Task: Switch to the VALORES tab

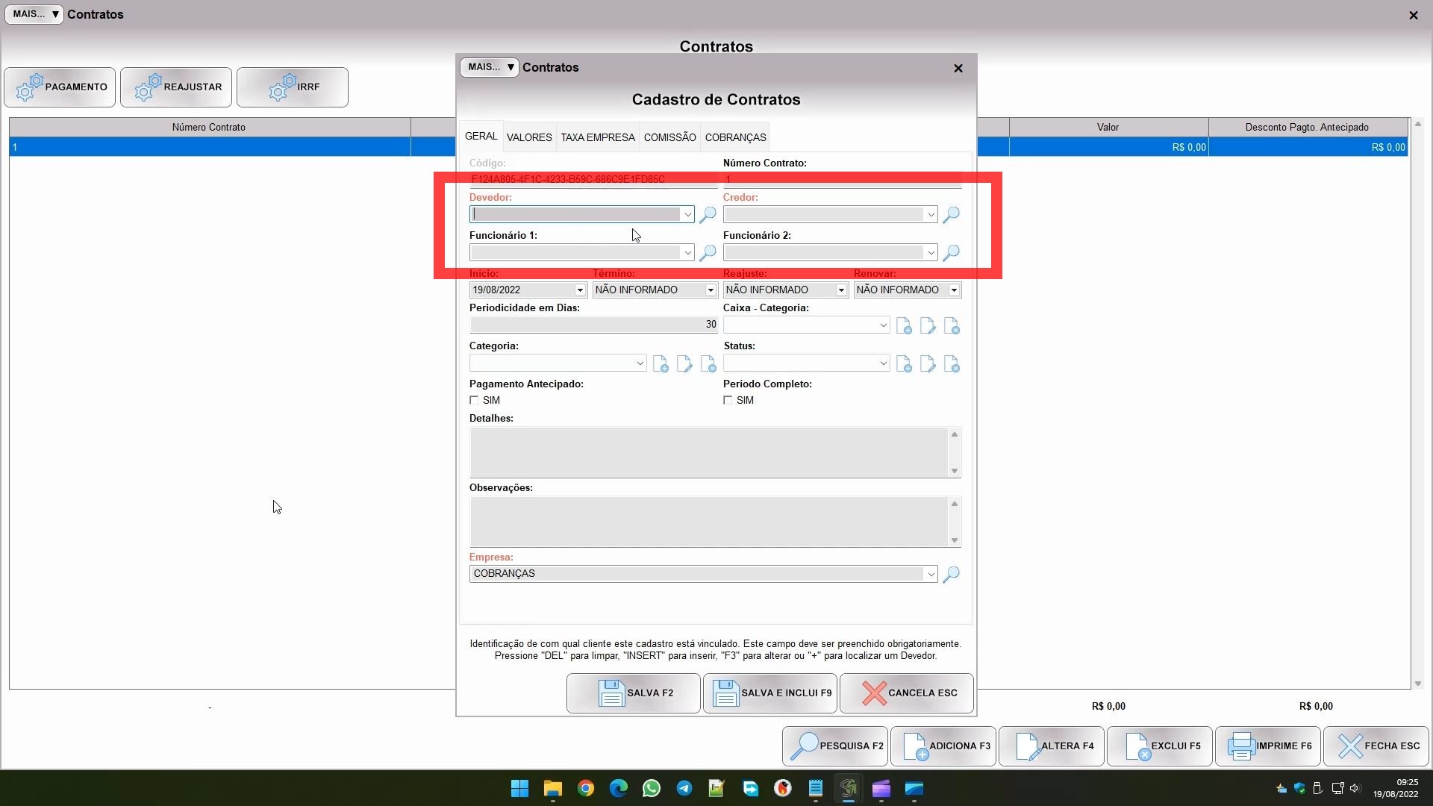Action: [529, 137]
